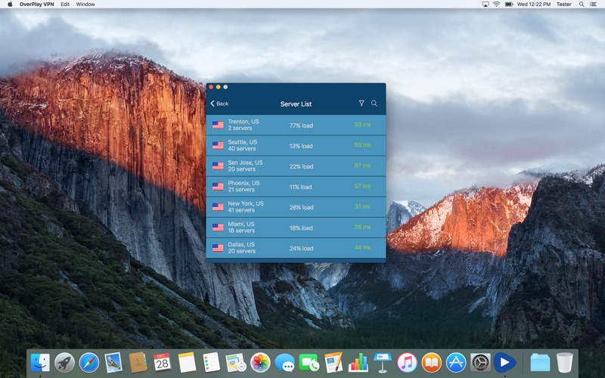Open the Downloads folder in Dock
The image size is (605, 378).
540,363
